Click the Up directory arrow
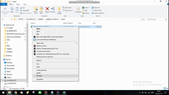169x95 pixels. pos(12,19)
